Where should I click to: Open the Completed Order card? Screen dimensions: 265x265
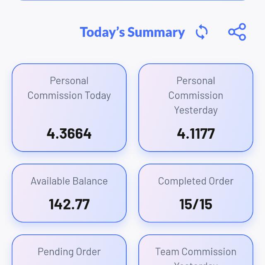coord(196,193)
